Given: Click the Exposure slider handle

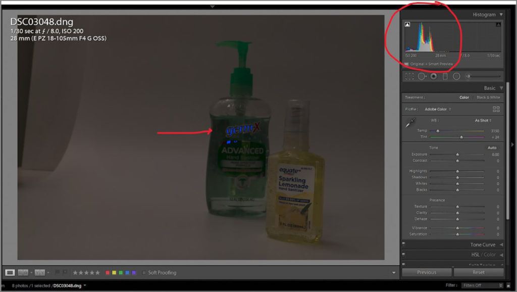Looking at the screenshot, I should [x=458, y=155].
